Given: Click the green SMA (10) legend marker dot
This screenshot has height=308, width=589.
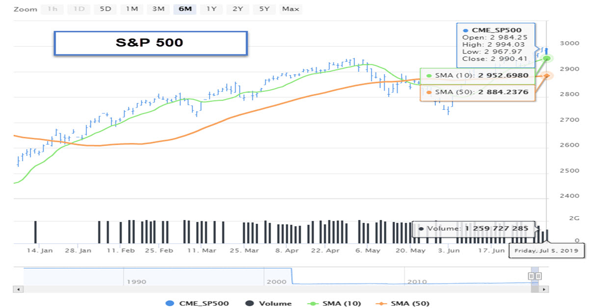Looking at the screenshot, I should point(313,303).
